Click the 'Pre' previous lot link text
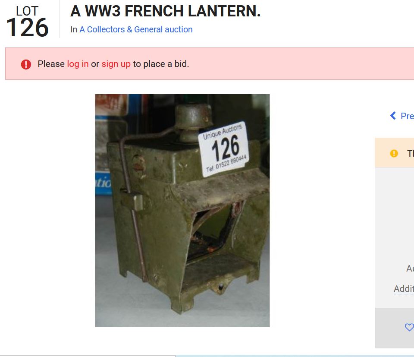The height and width of the screenshot is (357, 414). tap(407, 116)
